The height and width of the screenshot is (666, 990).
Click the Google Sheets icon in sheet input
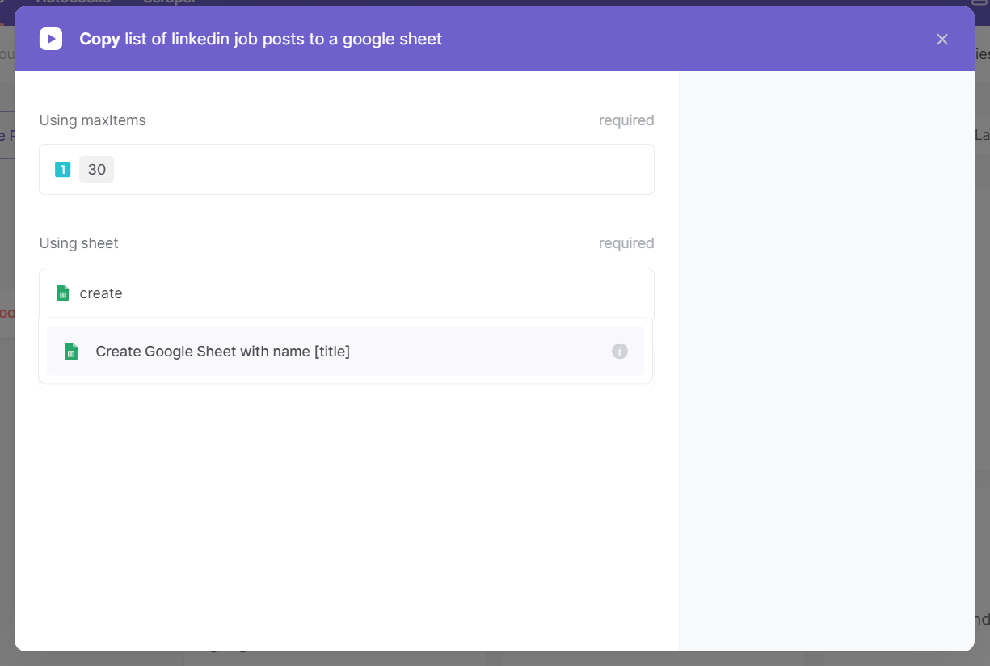[x=62, y=293]
